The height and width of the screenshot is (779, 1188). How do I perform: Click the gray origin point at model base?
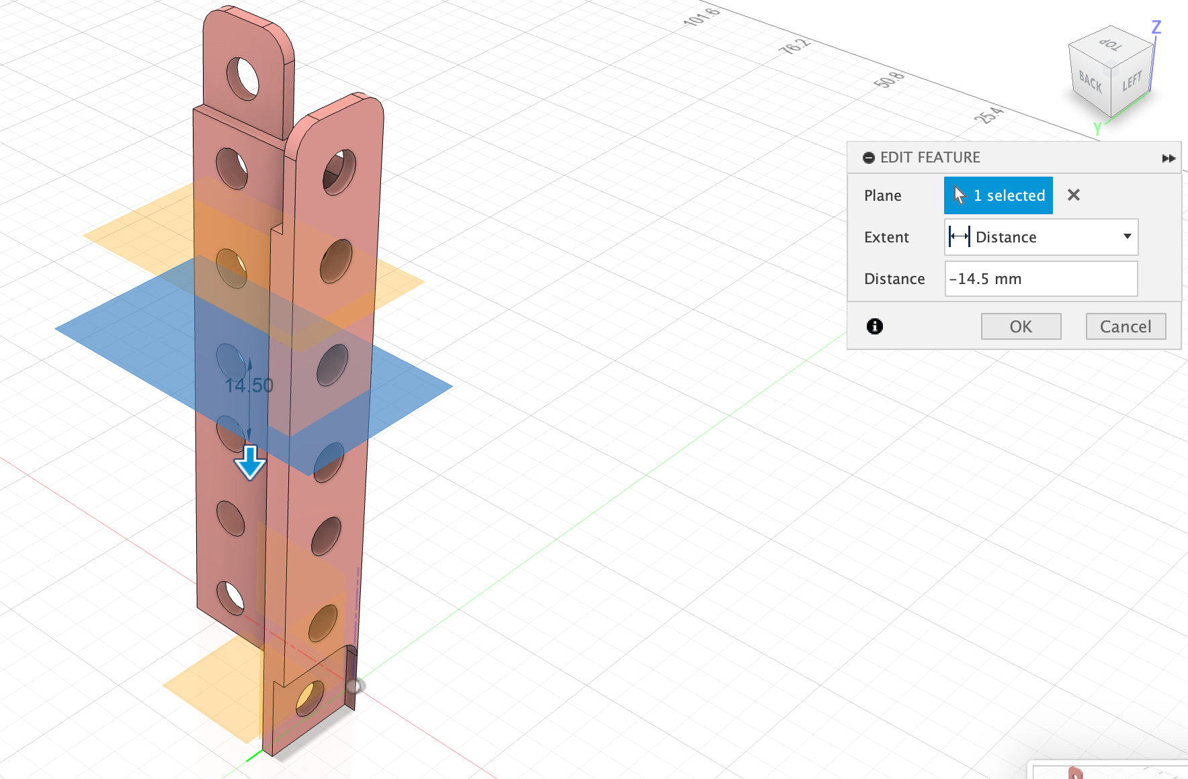click(355, 686)
